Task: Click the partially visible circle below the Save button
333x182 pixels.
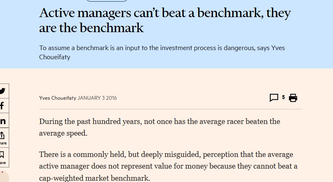Action: click(x=3, y=177)
